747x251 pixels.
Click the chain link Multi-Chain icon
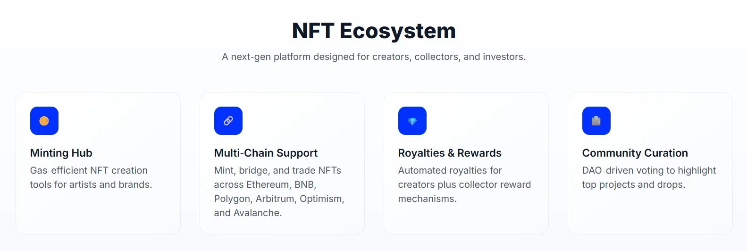(x=228, y=121)
